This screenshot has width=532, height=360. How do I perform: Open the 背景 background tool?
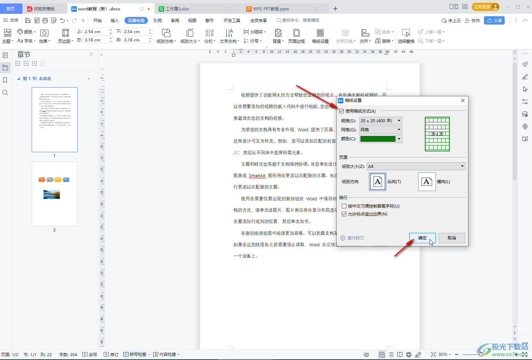pyautogui.click(x=278, y=36)
